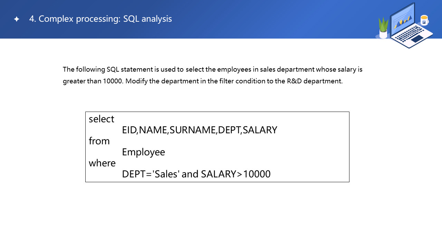The image size is (442, 248).
Task: Click the 'where' keyword in the SQL
Action: [x=102, y=163]
